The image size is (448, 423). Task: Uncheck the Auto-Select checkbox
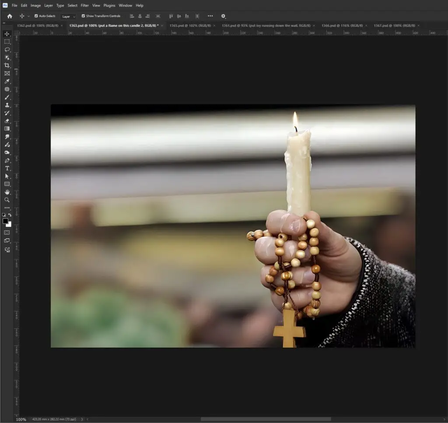[x=36, y=16]
